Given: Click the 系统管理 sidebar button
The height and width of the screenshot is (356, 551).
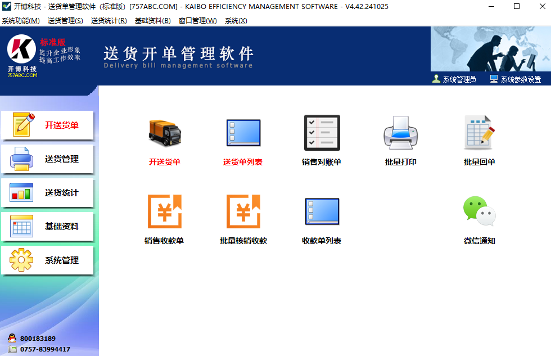Looking at the screenshot, I should (x=48, y=260).
